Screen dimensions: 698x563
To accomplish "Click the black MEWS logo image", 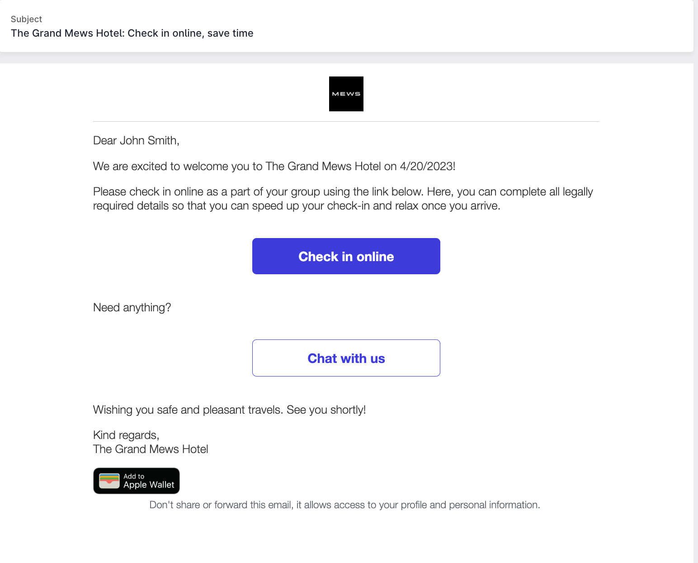I will (x=346, y=94).
